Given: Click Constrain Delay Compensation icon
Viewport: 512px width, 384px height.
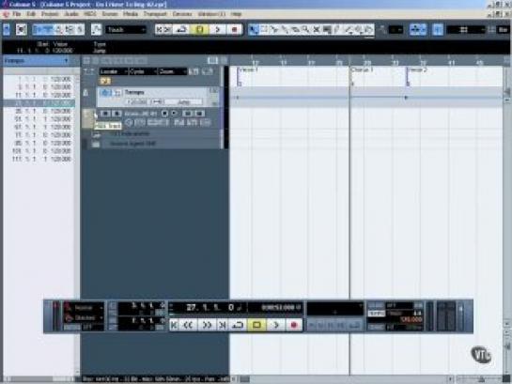Looking at the screenshot, I should pyautogui.click(x=22, y=30).
